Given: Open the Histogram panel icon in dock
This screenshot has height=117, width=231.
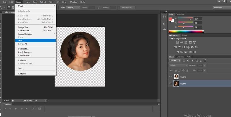Looking at the screenshot, I should 164,29.
